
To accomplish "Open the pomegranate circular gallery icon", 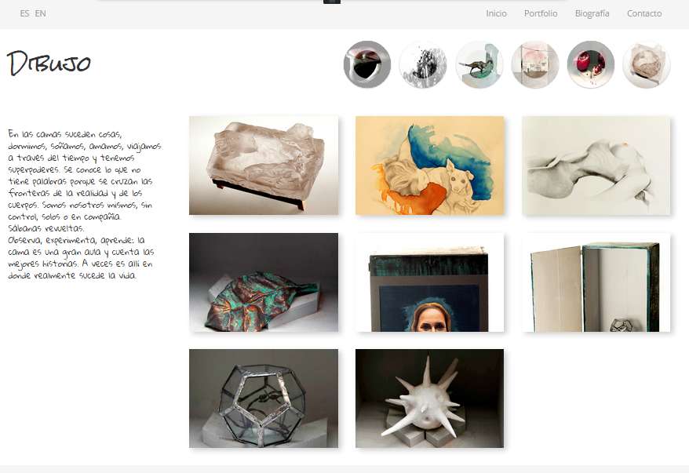I will [x=591, y=64].
